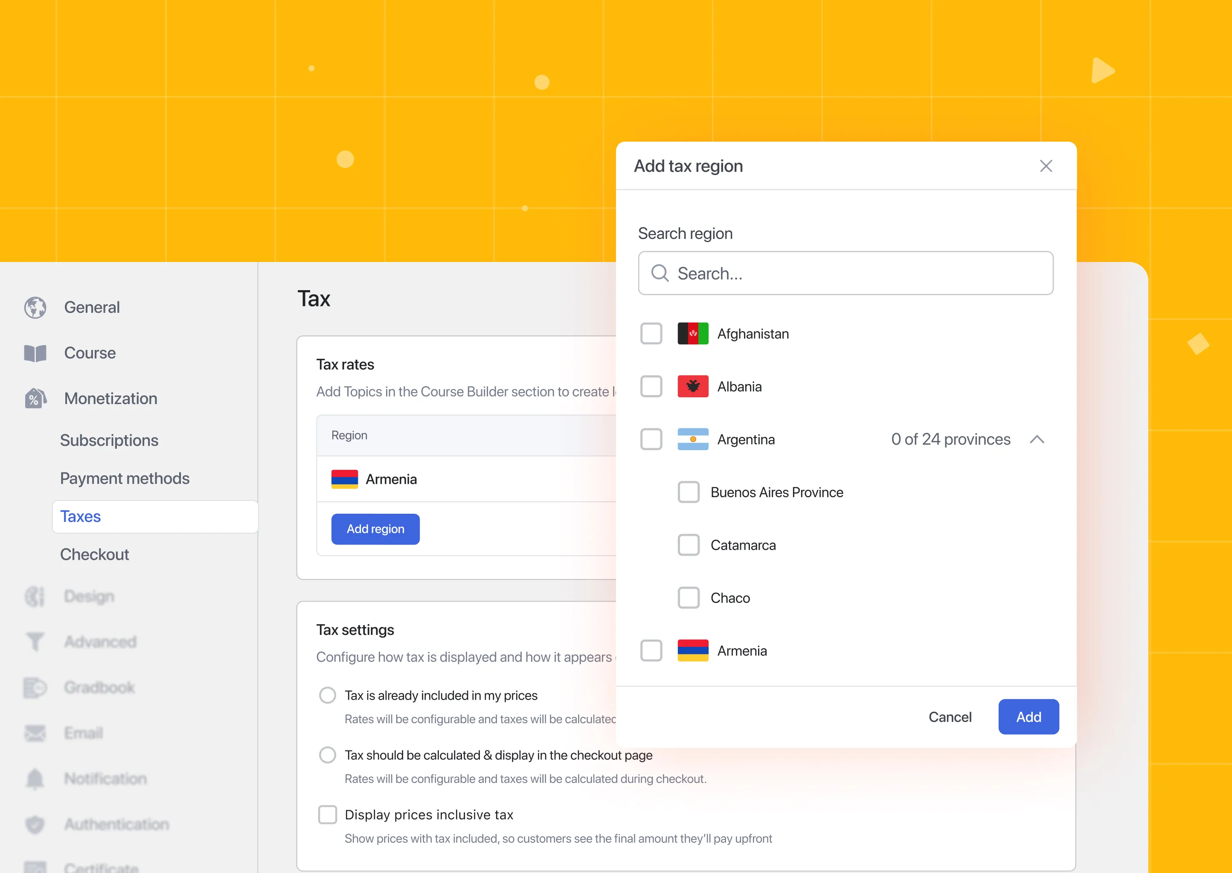Select the Buenos Aires Province checkbox
The width and height of the screenshot is (1232, 873).
click(688, 491)
